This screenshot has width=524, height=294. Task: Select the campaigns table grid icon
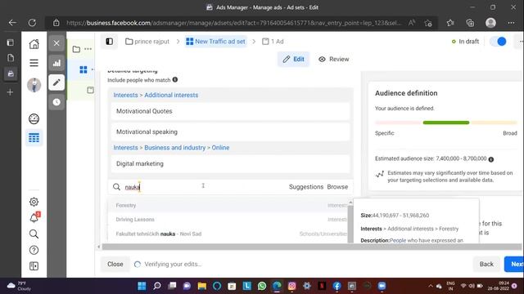coord(34,138)
